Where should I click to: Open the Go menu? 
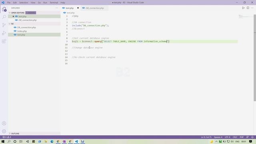[39, 3]
